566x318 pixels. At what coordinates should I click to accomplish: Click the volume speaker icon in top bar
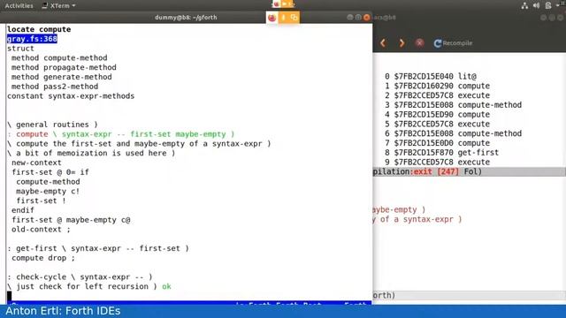(x=537, y=5)
